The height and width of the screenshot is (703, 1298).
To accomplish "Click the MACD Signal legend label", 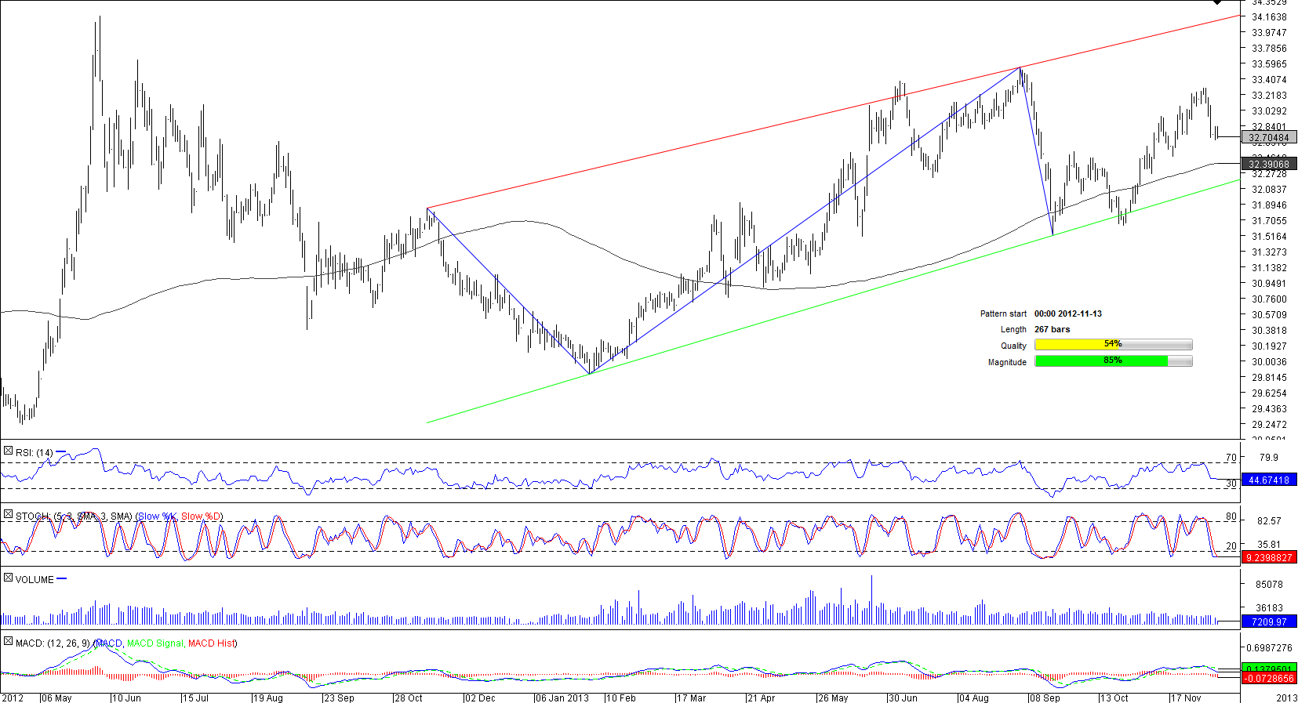I will click(x=155, y=643).
